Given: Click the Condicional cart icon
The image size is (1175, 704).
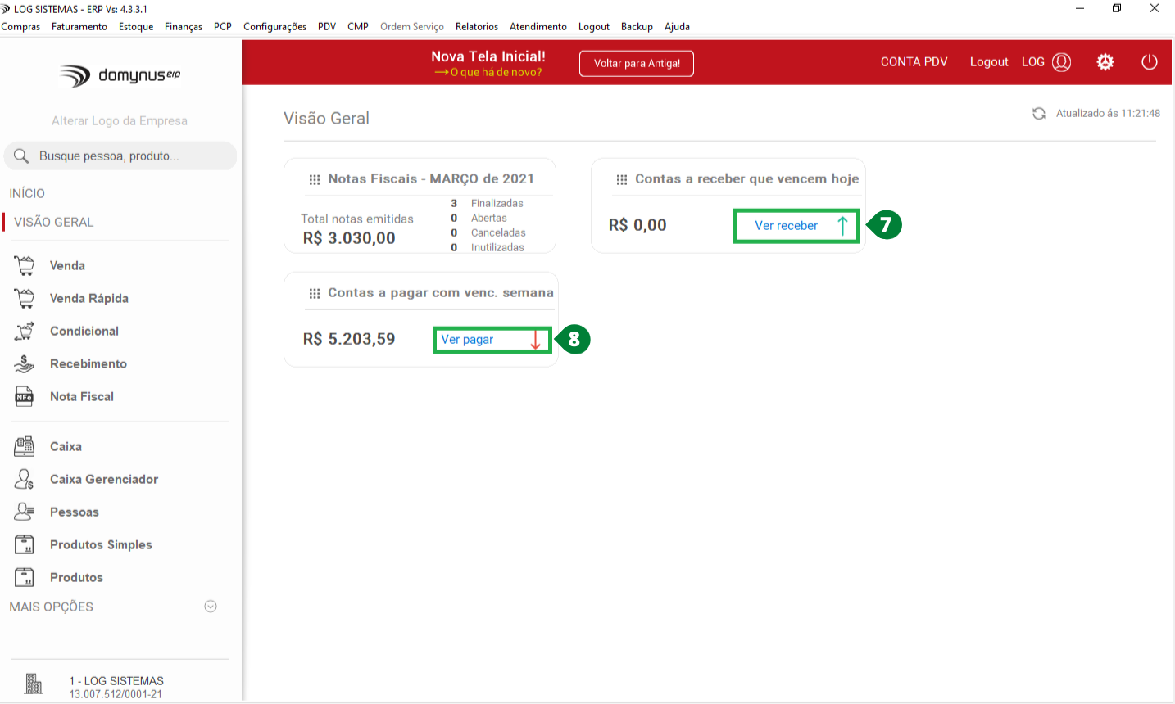Looking at the screenshot, I should point(25,331).
